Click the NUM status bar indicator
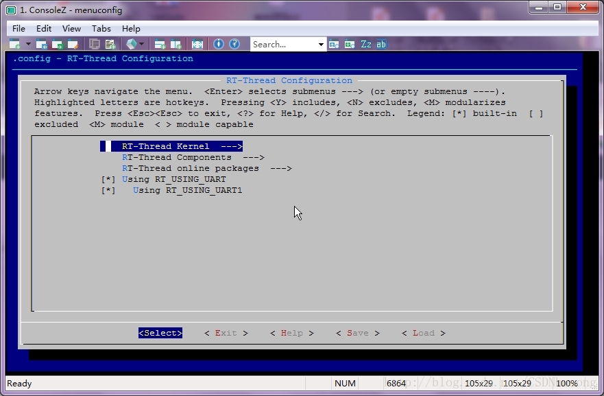This screenshot has width=604, height=396. (x=345, y=383)
